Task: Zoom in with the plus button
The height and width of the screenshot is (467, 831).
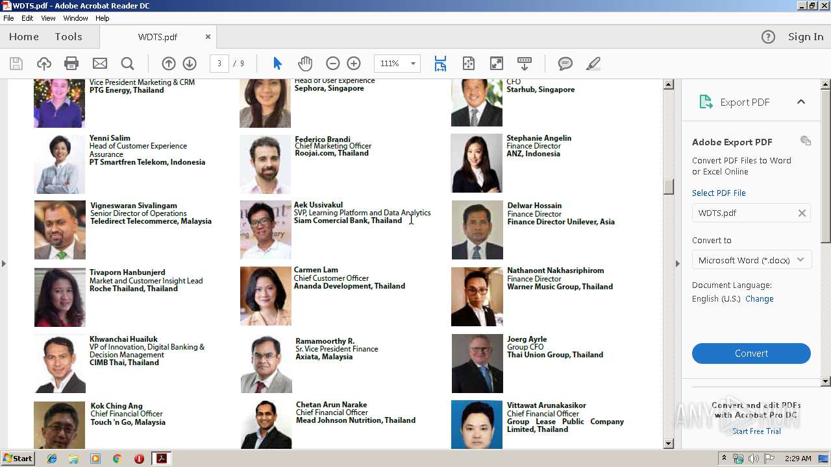Action: click(354, 64)
